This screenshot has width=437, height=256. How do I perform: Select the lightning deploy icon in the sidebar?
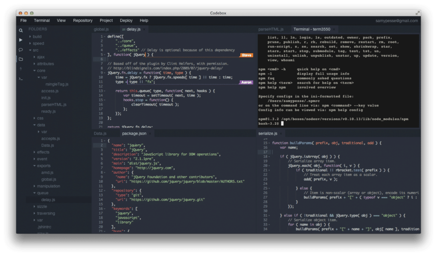click(21, 69)
